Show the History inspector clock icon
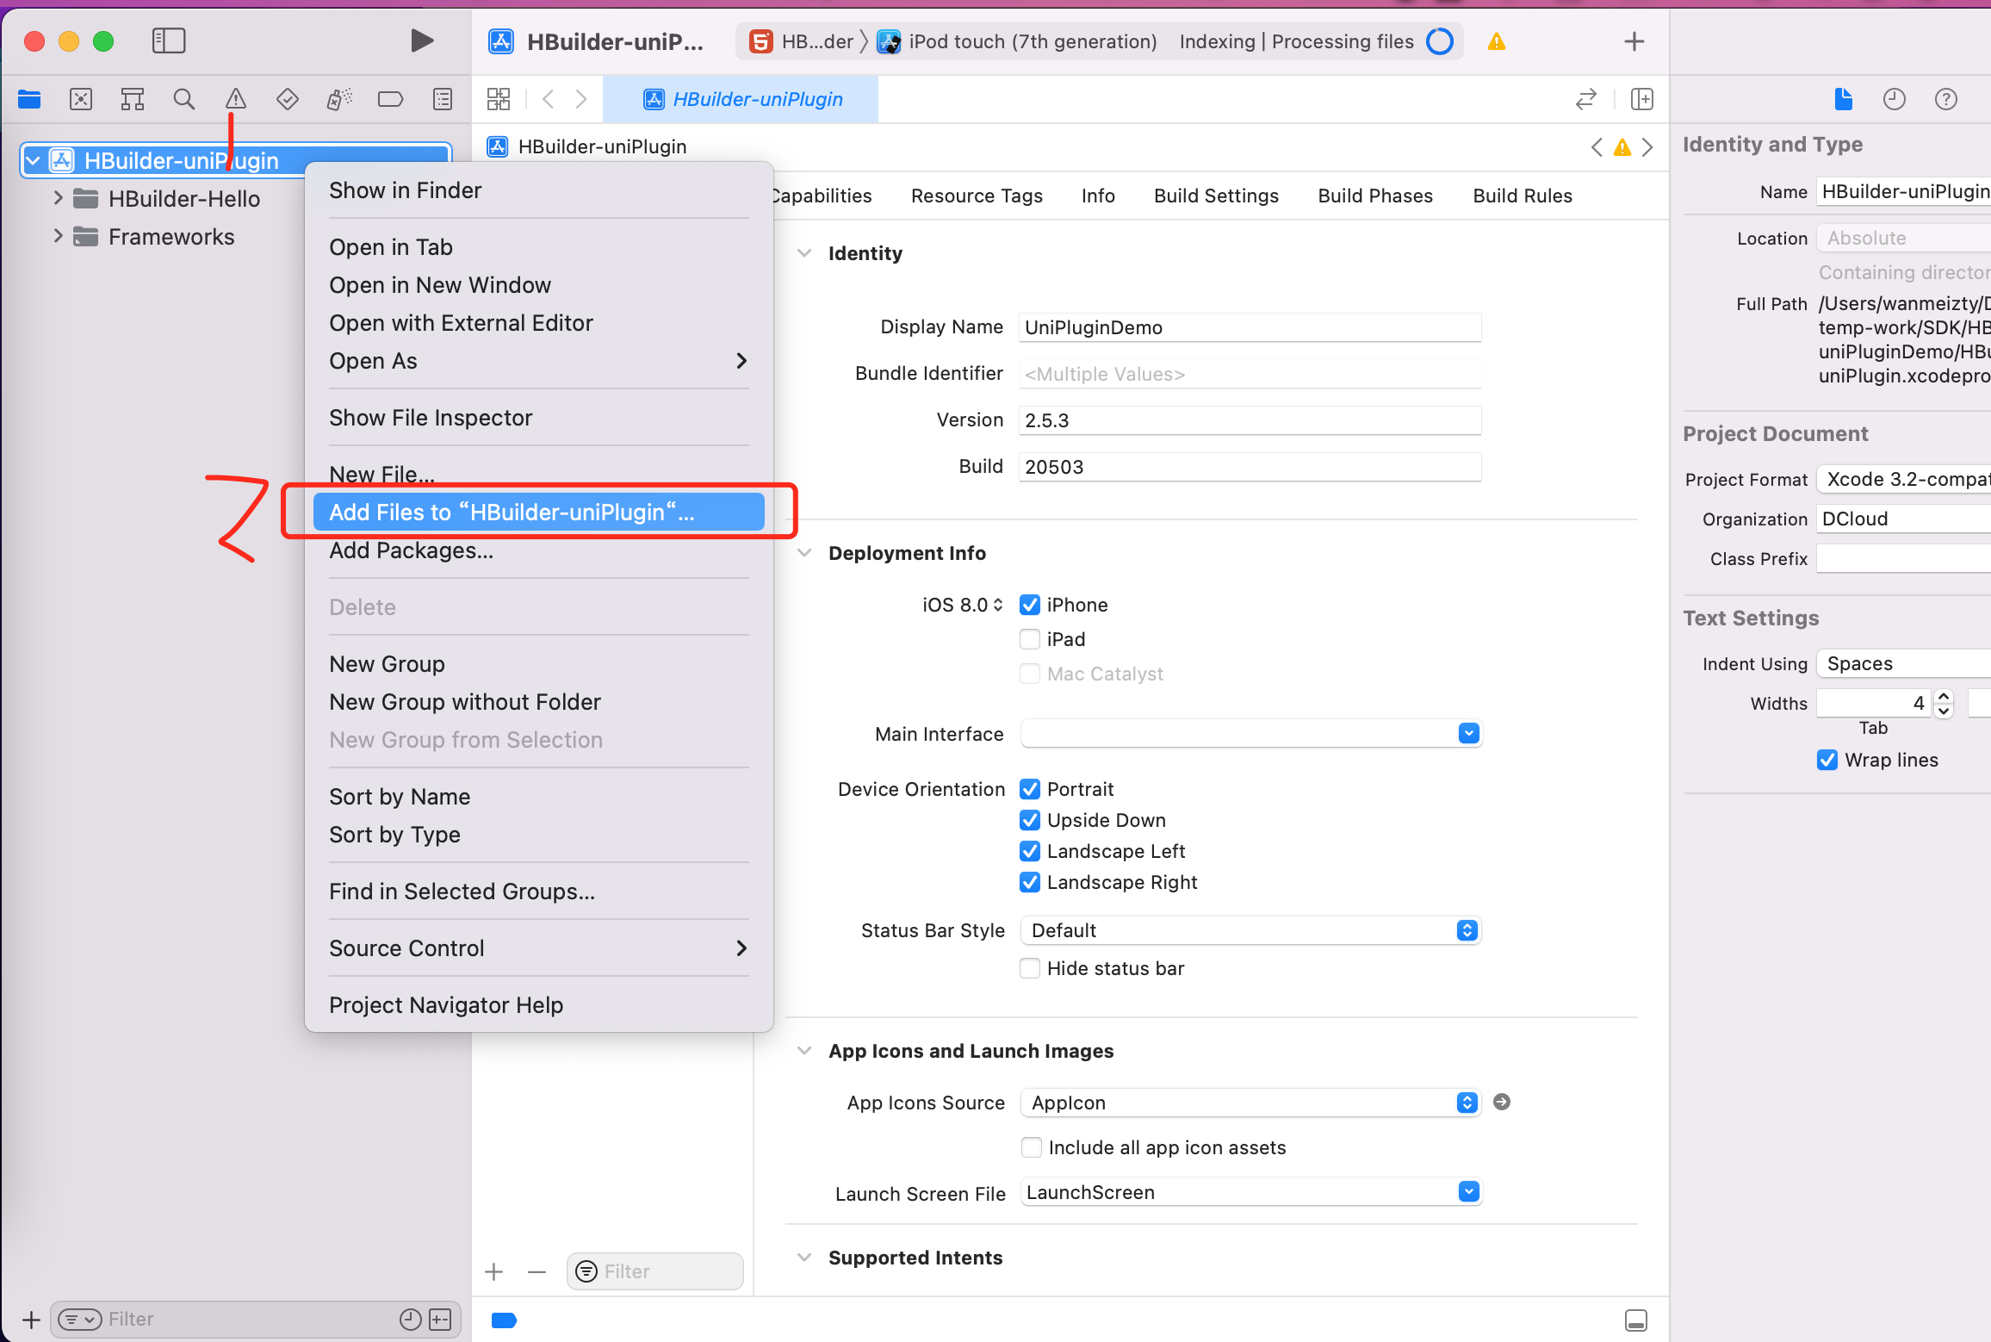Screen dimensions: 1991x1342 tap(1894, 99)
